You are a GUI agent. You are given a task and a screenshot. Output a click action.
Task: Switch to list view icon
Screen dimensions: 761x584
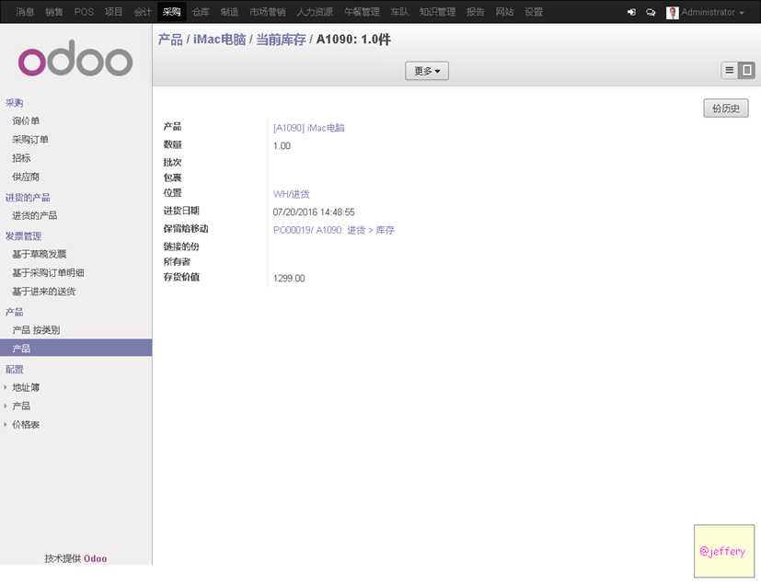pos(729,70)
